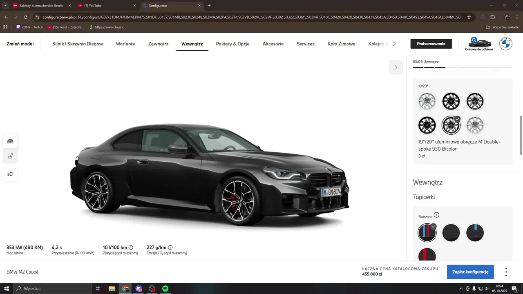Select checked Double-spoke 930 Bicolor wheel
The width and height of the screenshot is (523, 294).
(451, 125)
